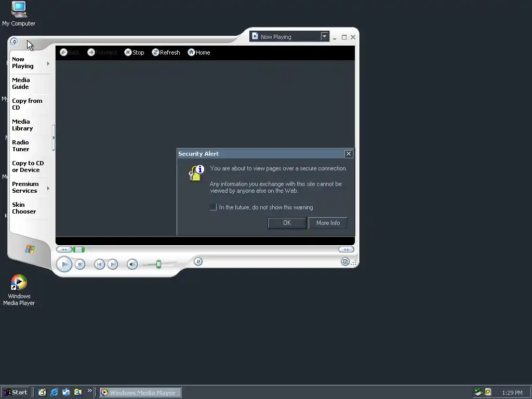532x399 pixels.
Task: Click the rewind button on the seek bar
Action: click(x=64, y=250)
